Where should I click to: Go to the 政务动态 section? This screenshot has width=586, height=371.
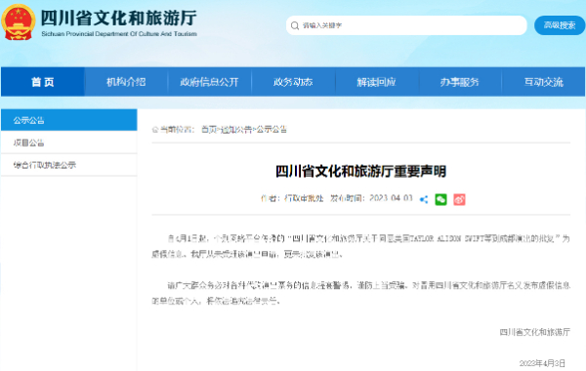[293, 82]
